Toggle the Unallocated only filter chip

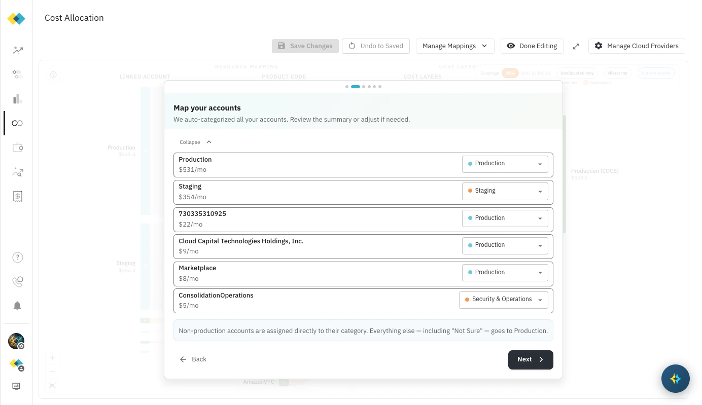(x=577, y=73)
